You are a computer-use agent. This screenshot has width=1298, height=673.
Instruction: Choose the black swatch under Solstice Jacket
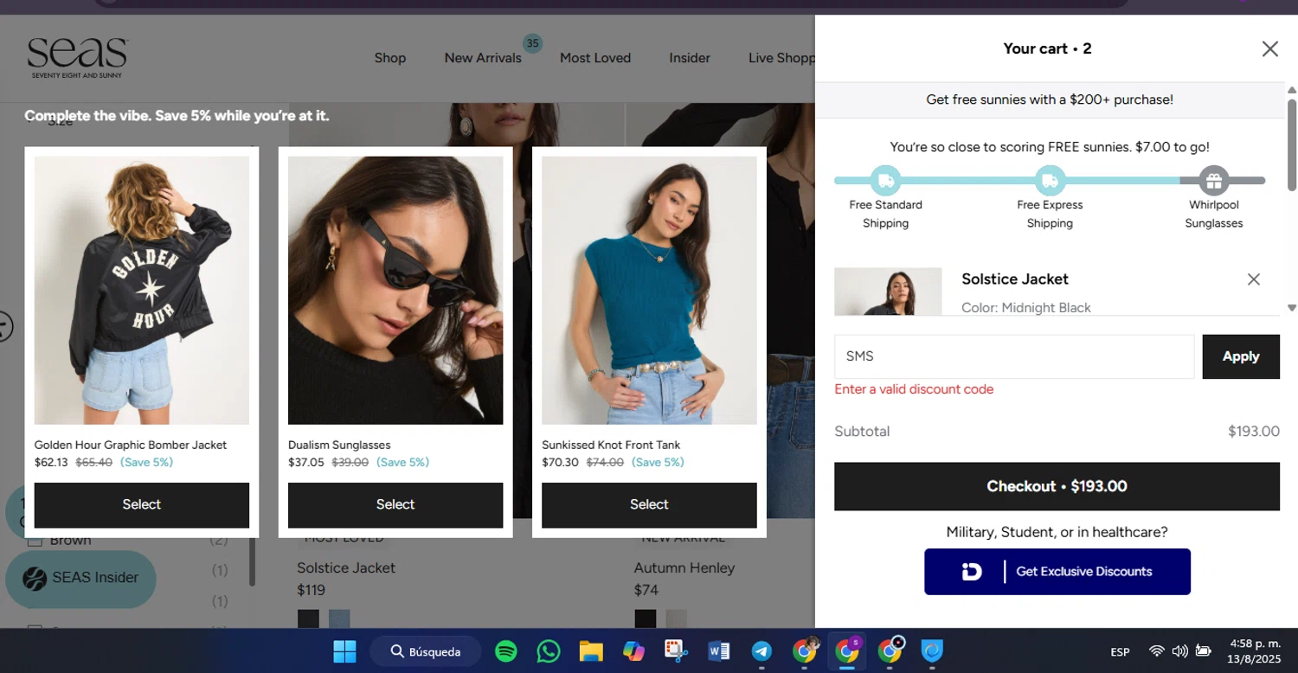click(308, 619)
